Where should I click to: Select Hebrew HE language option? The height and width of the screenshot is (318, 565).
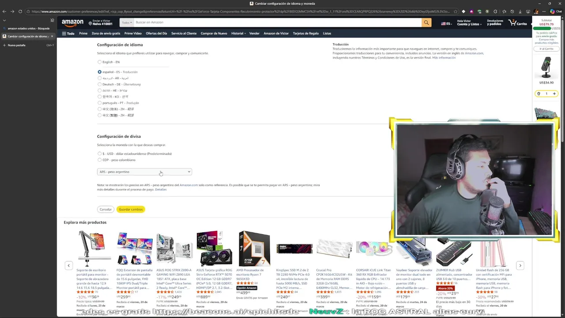point(100,91)
